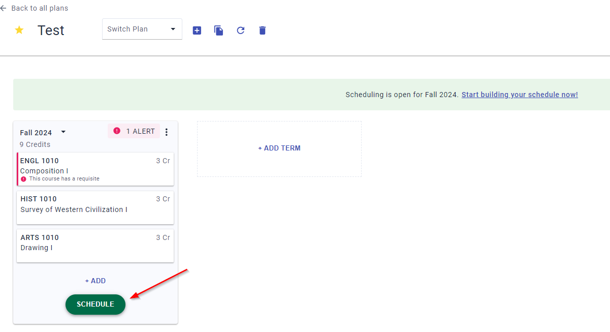Open Fall 2024 three-dot options menu
The height and width of the screenshot is (332, 610).
[x=167, y=132]
